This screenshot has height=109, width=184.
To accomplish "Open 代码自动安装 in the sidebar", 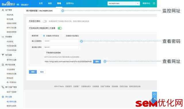I will click(11, 50).
